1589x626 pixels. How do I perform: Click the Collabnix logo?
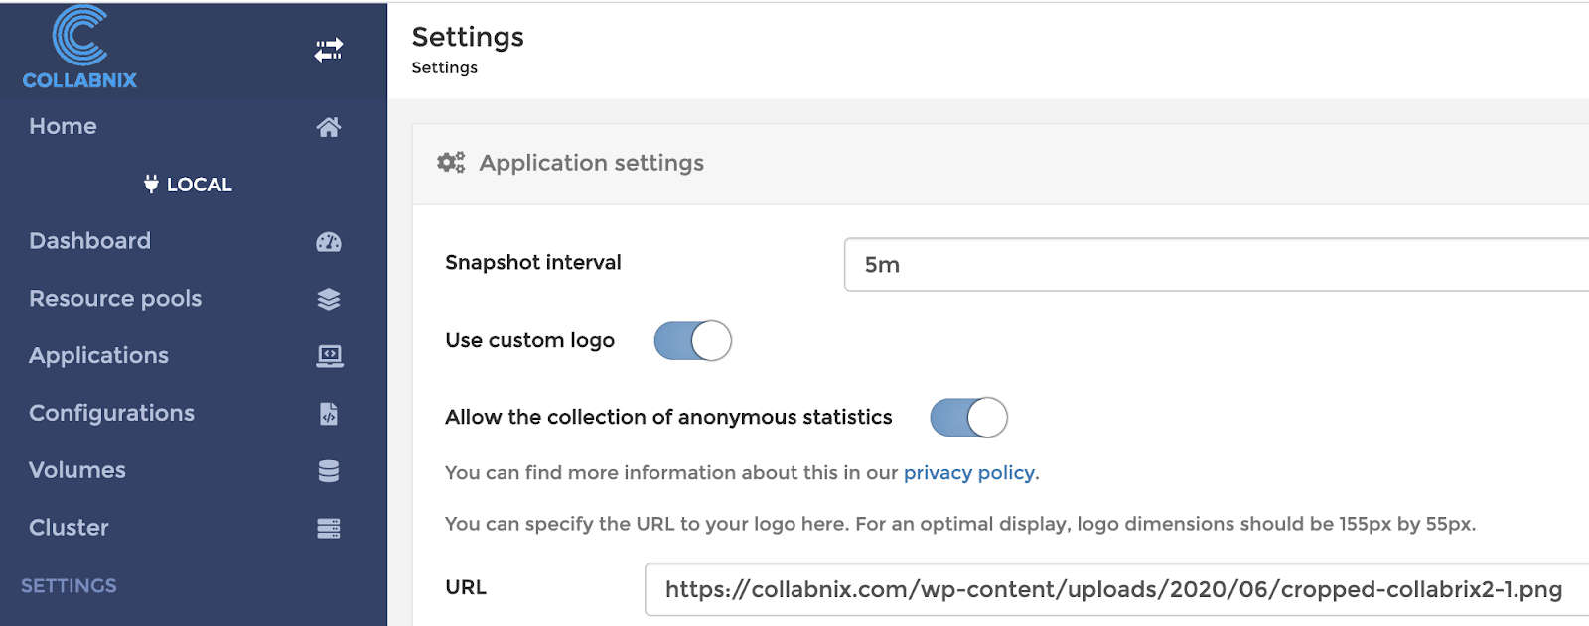pos(79,49)
